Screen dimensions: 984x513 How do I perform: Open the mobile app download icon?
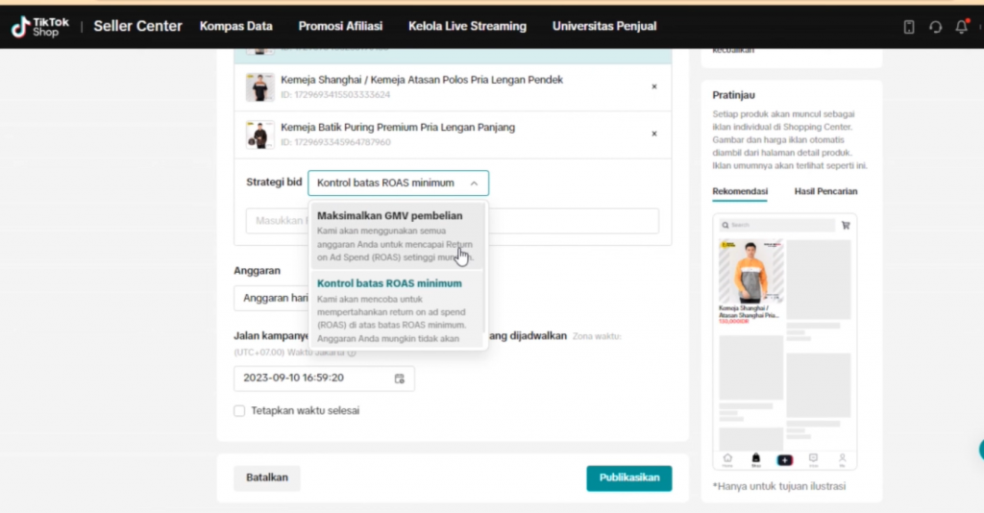coord(909,27)
